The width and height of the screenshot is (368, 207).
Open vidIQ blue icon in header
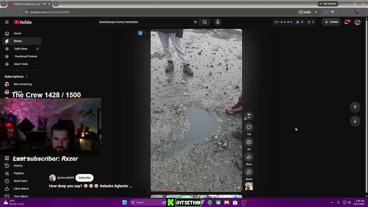pos(298,22)
